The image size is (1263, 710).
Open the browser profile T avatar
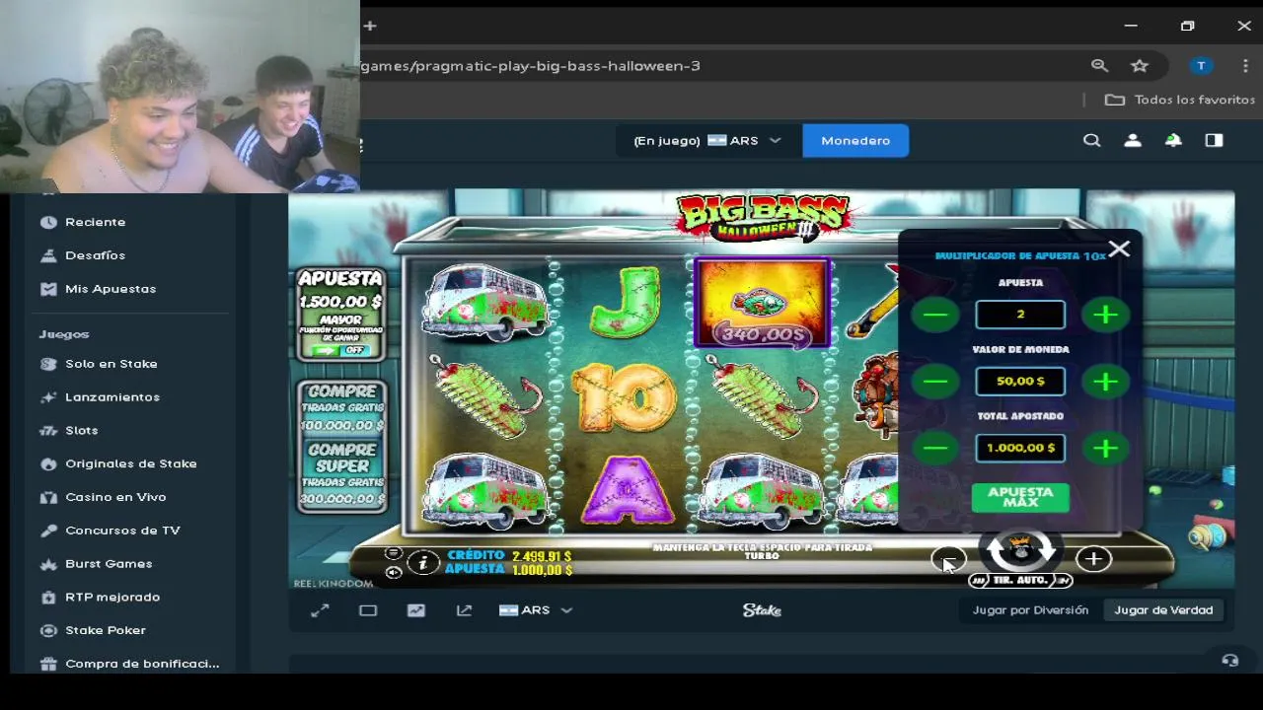coord(1201,66)
